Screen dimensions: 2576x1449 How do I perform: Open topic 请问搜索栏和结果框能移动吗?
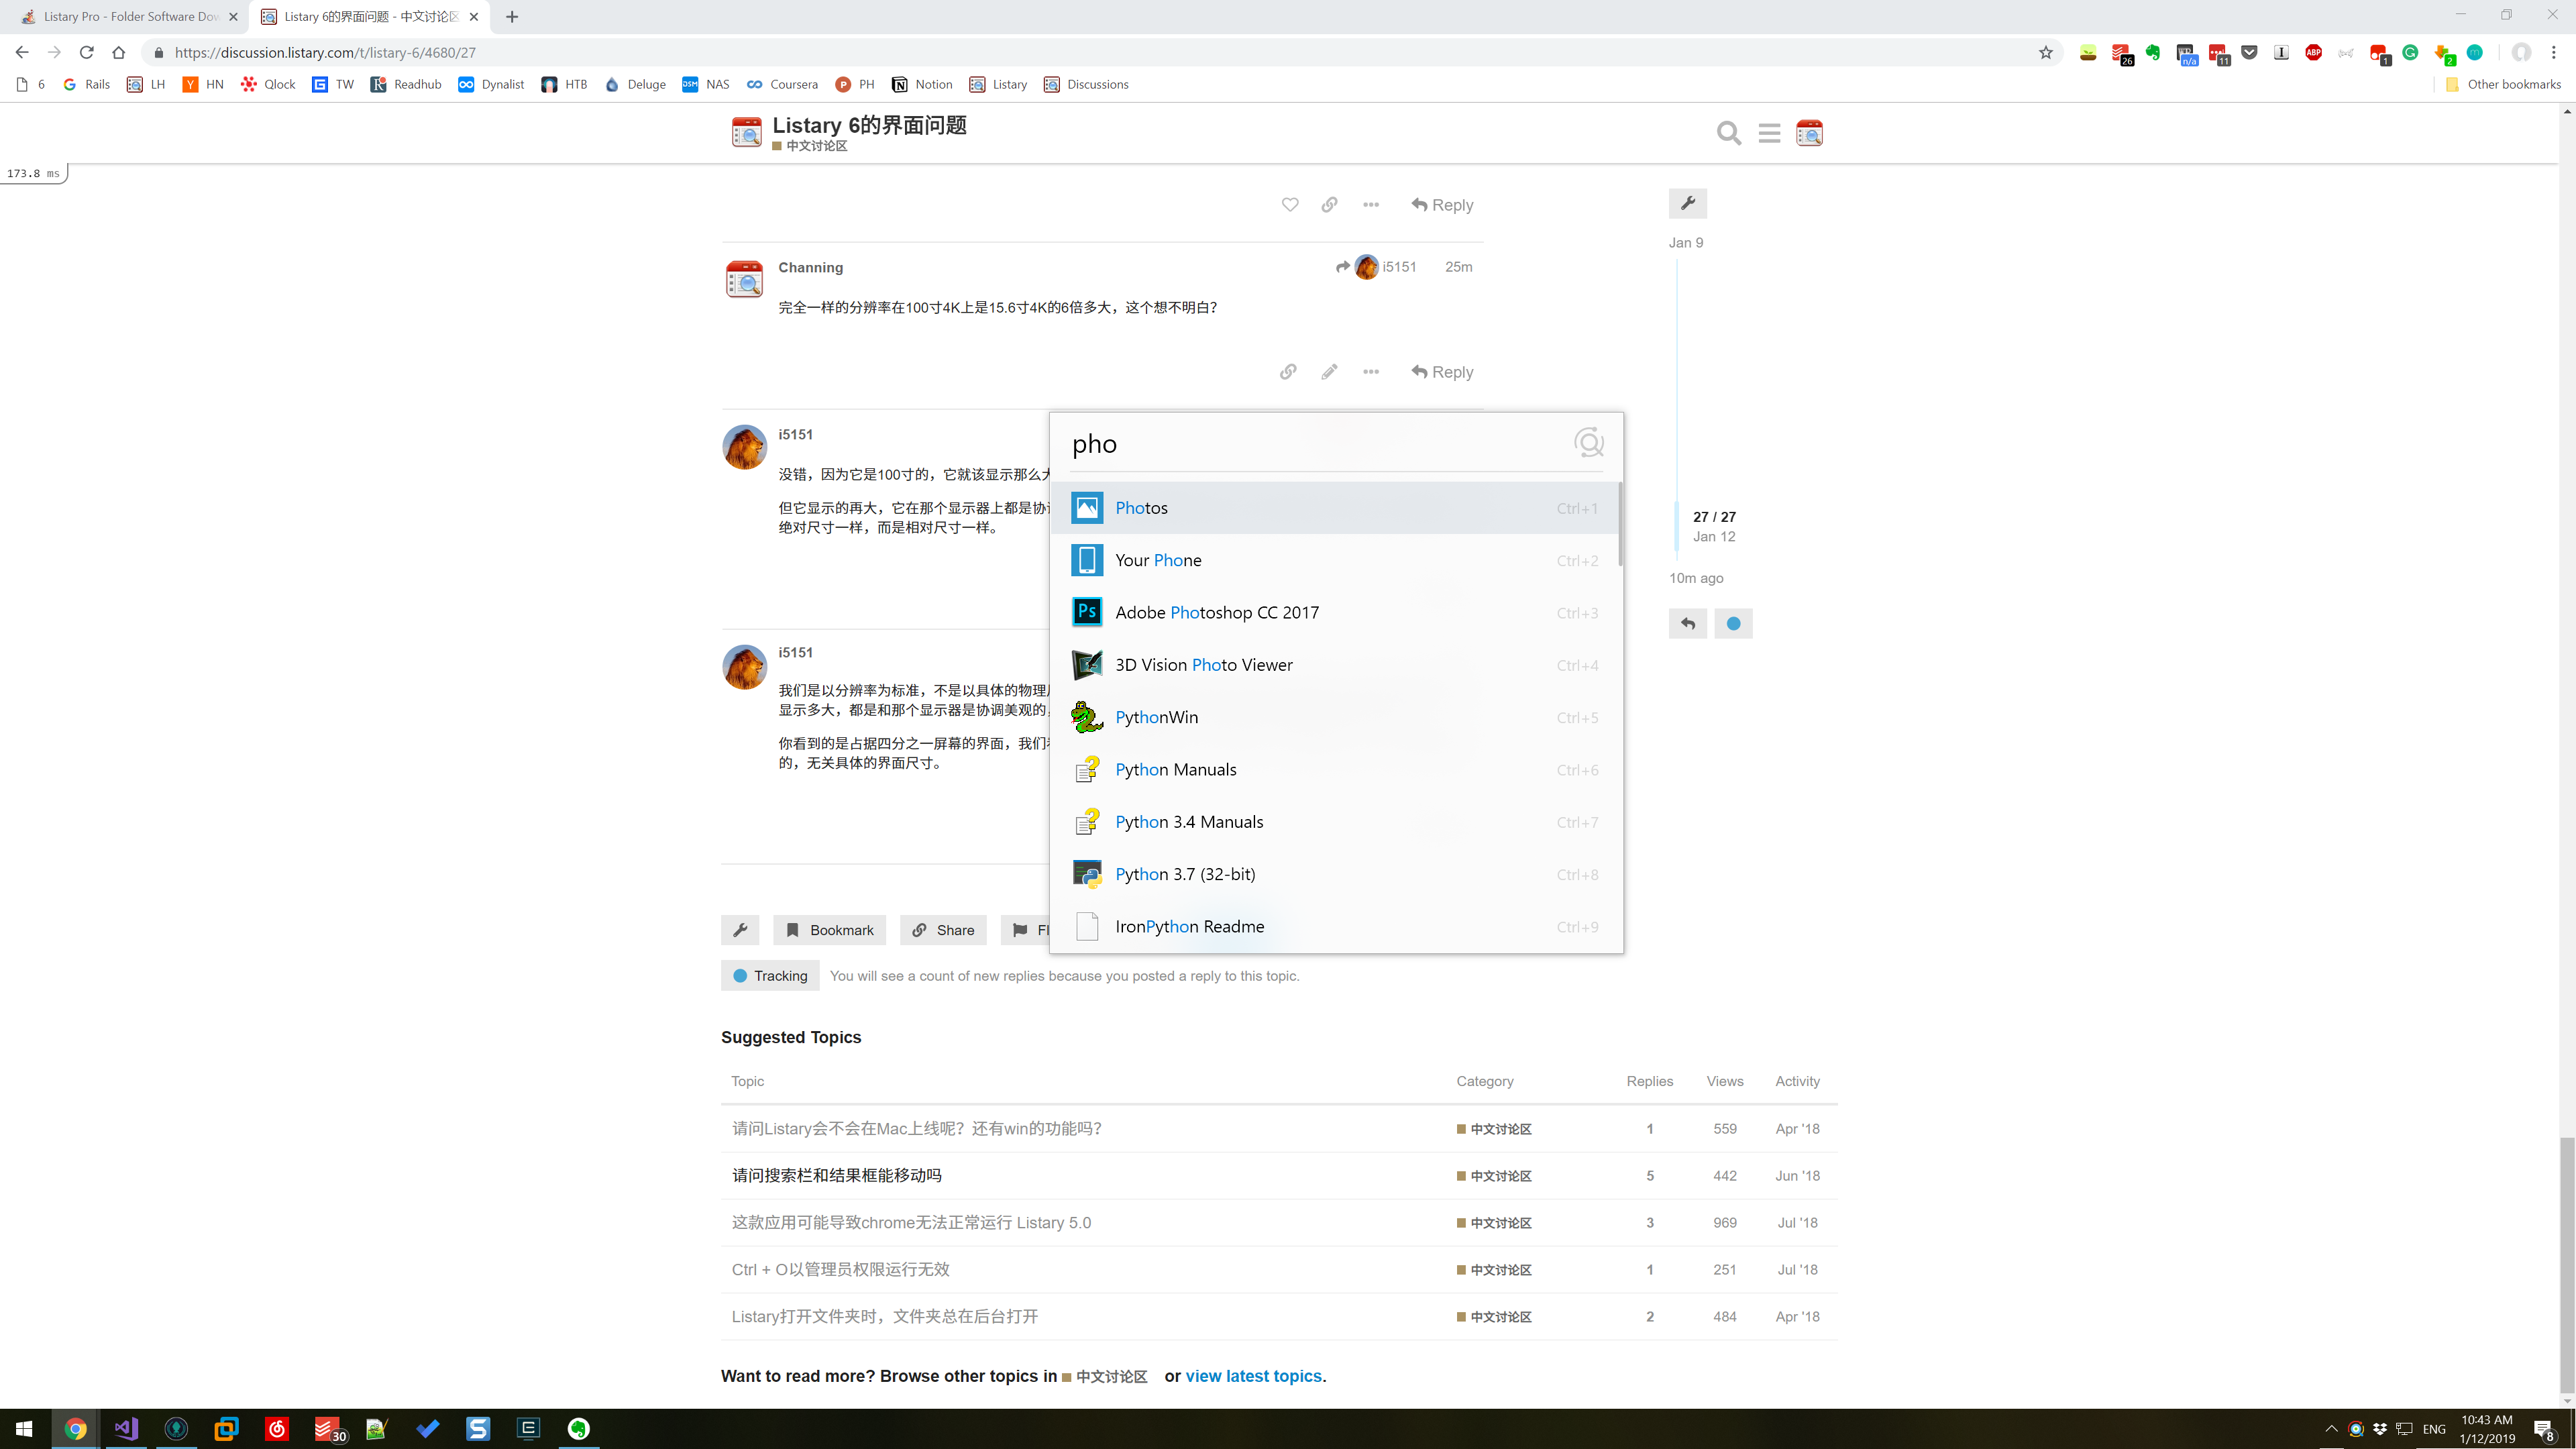tap(836, 1175)
